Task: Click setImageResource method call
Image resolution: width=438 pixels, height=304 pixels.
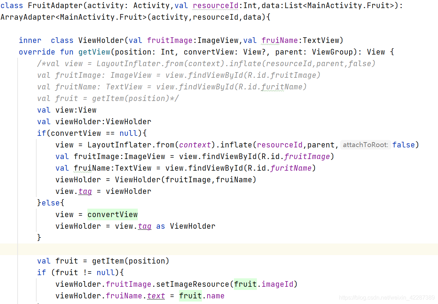Action: point(193,284)
